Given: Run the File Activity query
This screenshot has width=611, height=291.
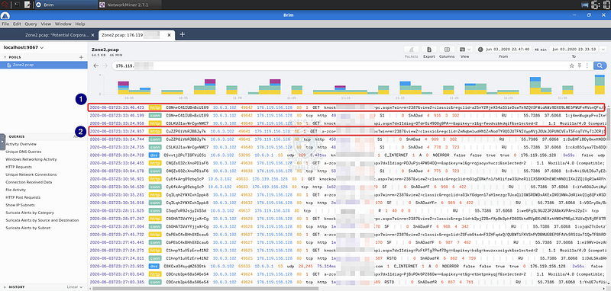Looking at the screenshot, I should coord(15,190).
